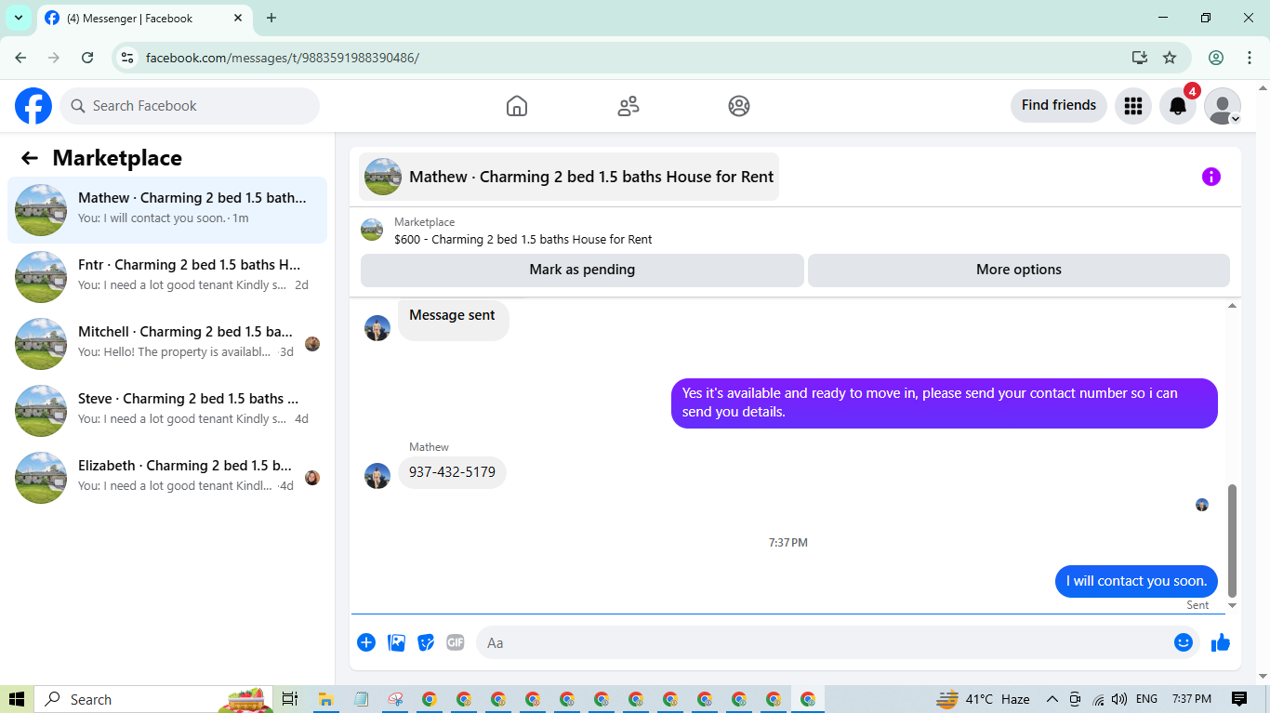This screenshot has width=1270, height=713.
Task: Attach a file with the photo icon
Action: point(396,642)
